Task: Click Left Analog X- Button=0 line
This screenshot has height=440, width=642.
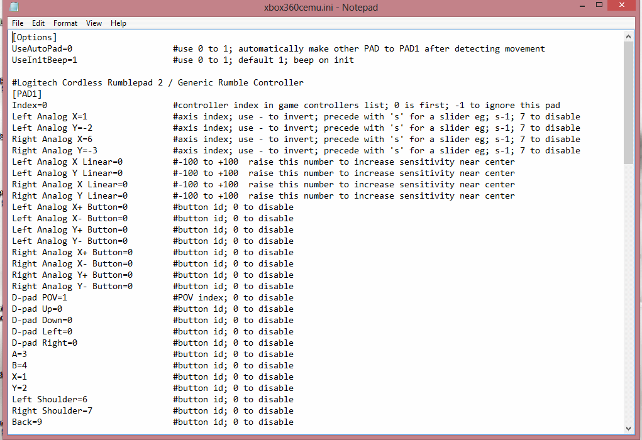Action: click(x=70, y=219)
